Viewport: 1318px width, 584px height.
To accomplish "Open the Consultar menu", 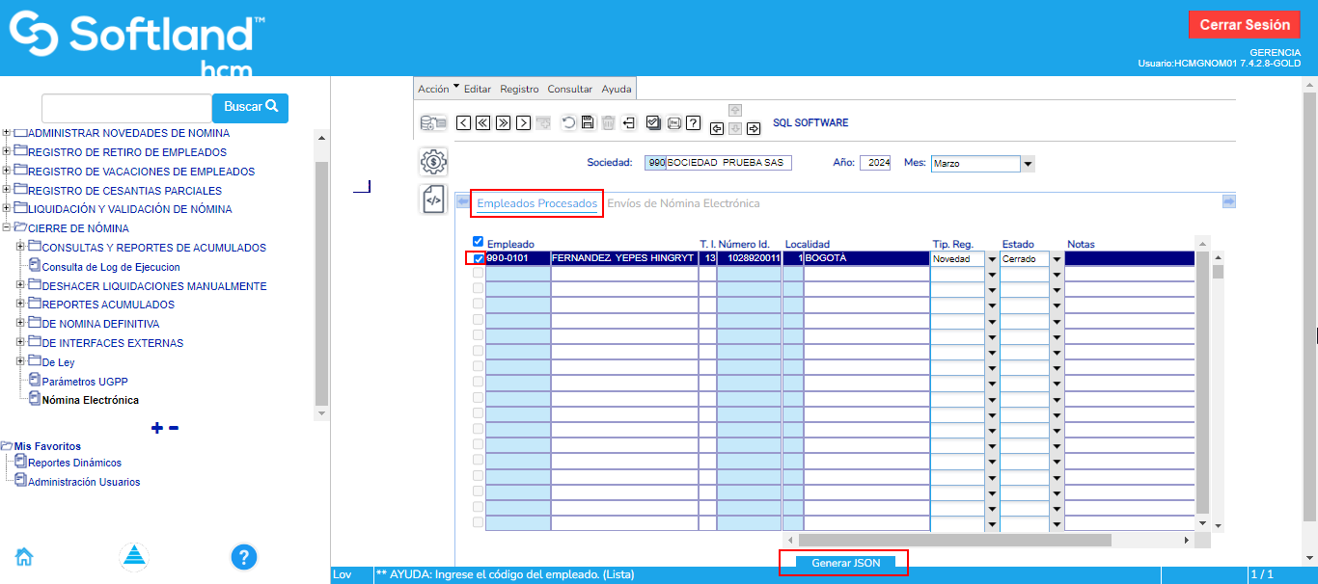I will 569,89.
